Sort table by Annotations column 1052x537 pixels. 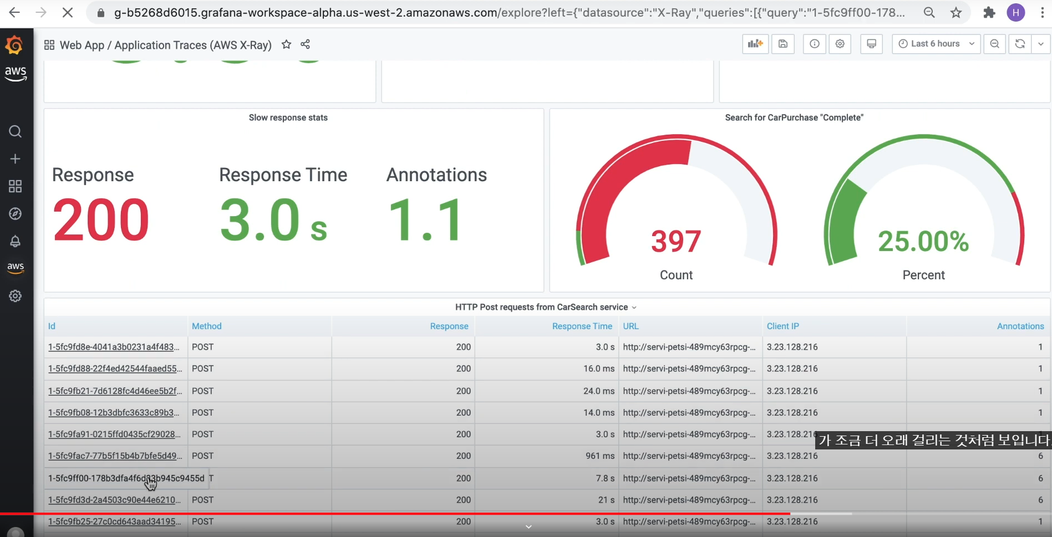[x=1020, y=326]
